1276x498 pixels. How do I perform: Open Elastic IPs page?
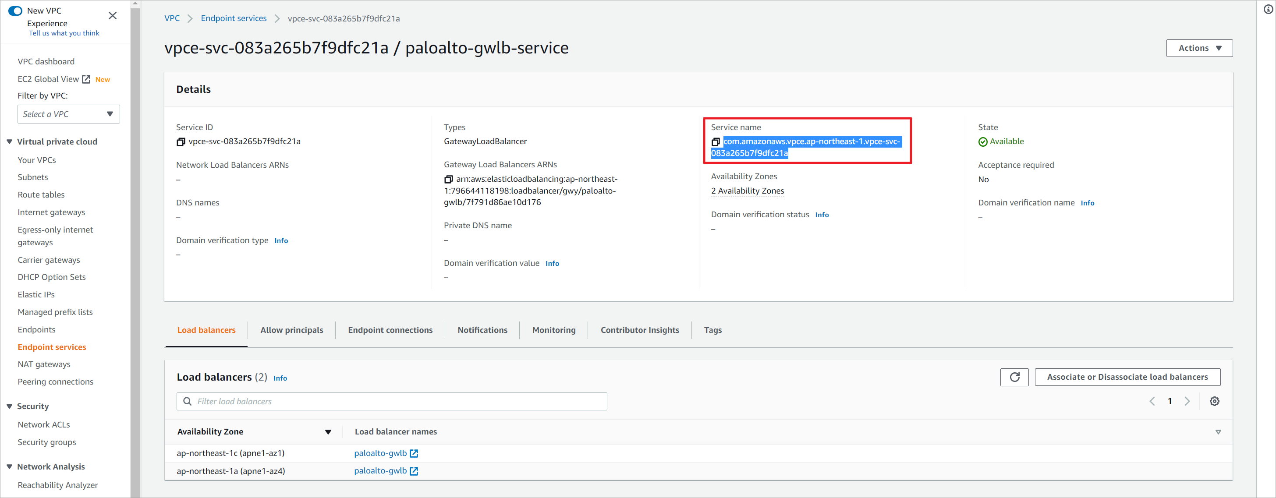pos(36,294)
